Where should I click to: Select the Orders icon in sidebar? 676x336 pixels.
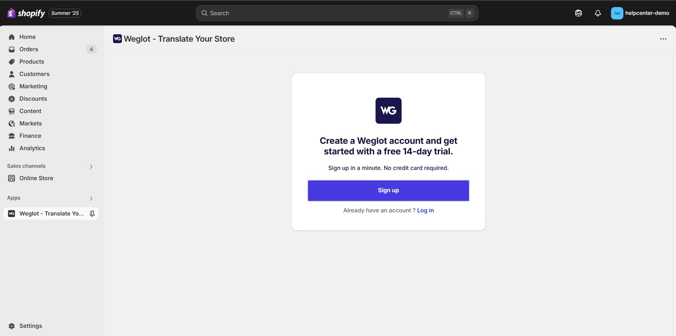[x=12, y=49]
